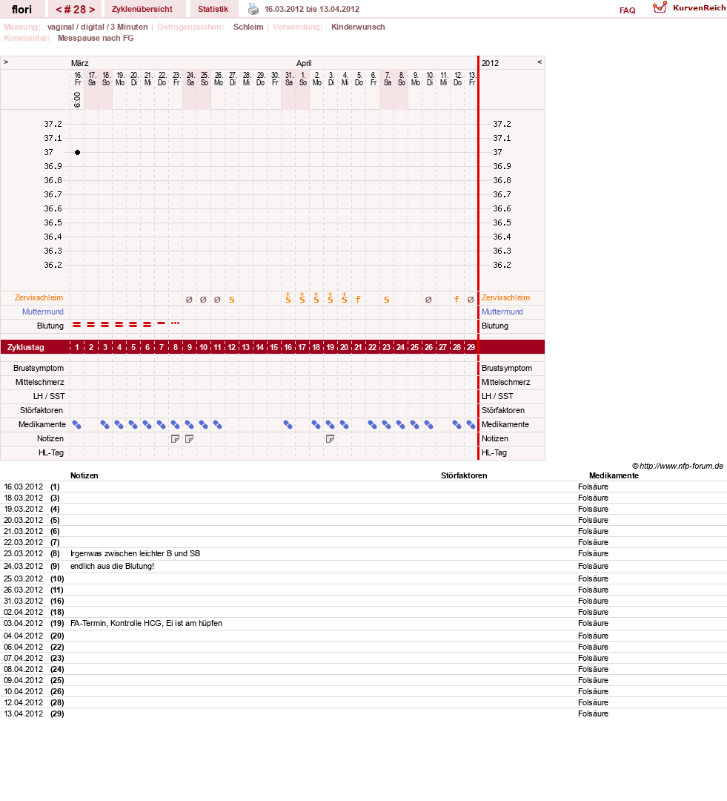Click the KurvenReich crown logo icon
This screenshot has width=727, height=801.
[660, 7]
